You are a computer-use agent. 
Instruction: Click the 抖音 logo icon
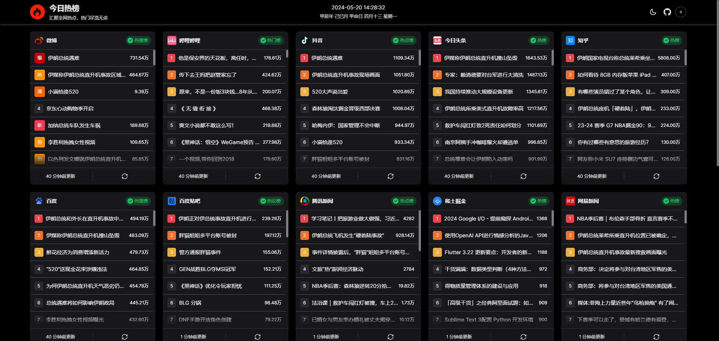304,40
